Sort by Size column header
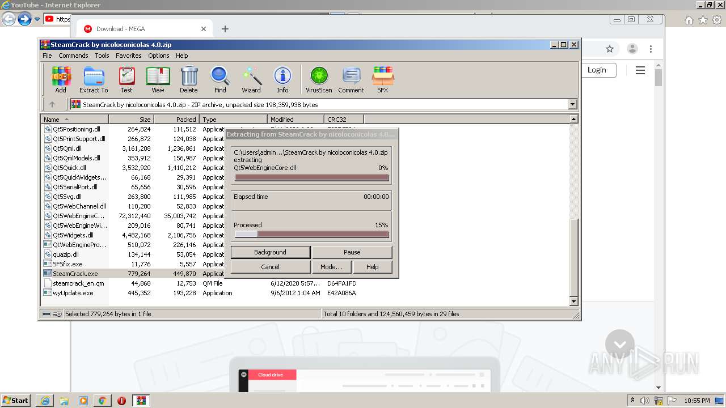Screen dimensions: 726x408 click(x=131, y=119)
